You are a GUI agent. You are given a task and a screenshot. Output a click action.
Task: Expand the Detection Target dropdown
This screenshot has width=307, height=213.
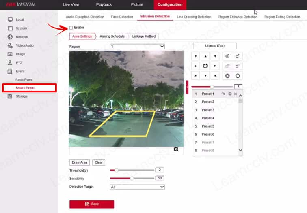(x=137, y=187)
